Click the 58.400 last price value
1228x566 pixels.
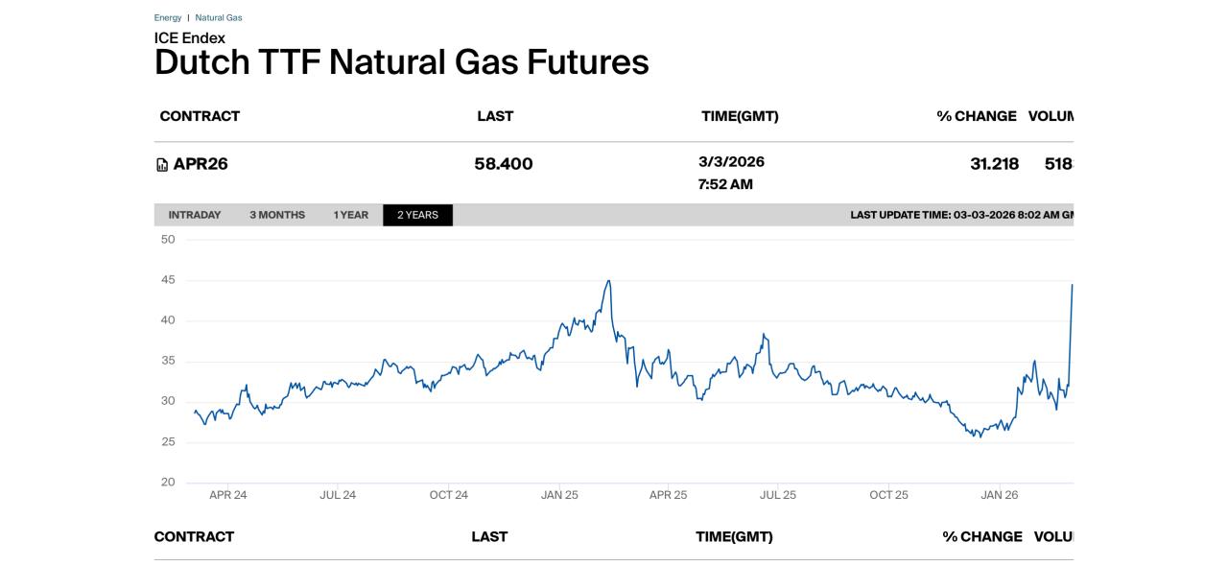[x=504, y=164]
